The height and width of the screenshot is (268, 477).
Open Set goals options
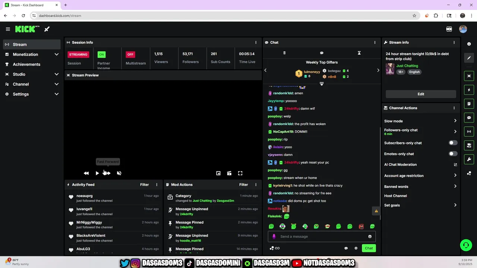click(420, 205)
